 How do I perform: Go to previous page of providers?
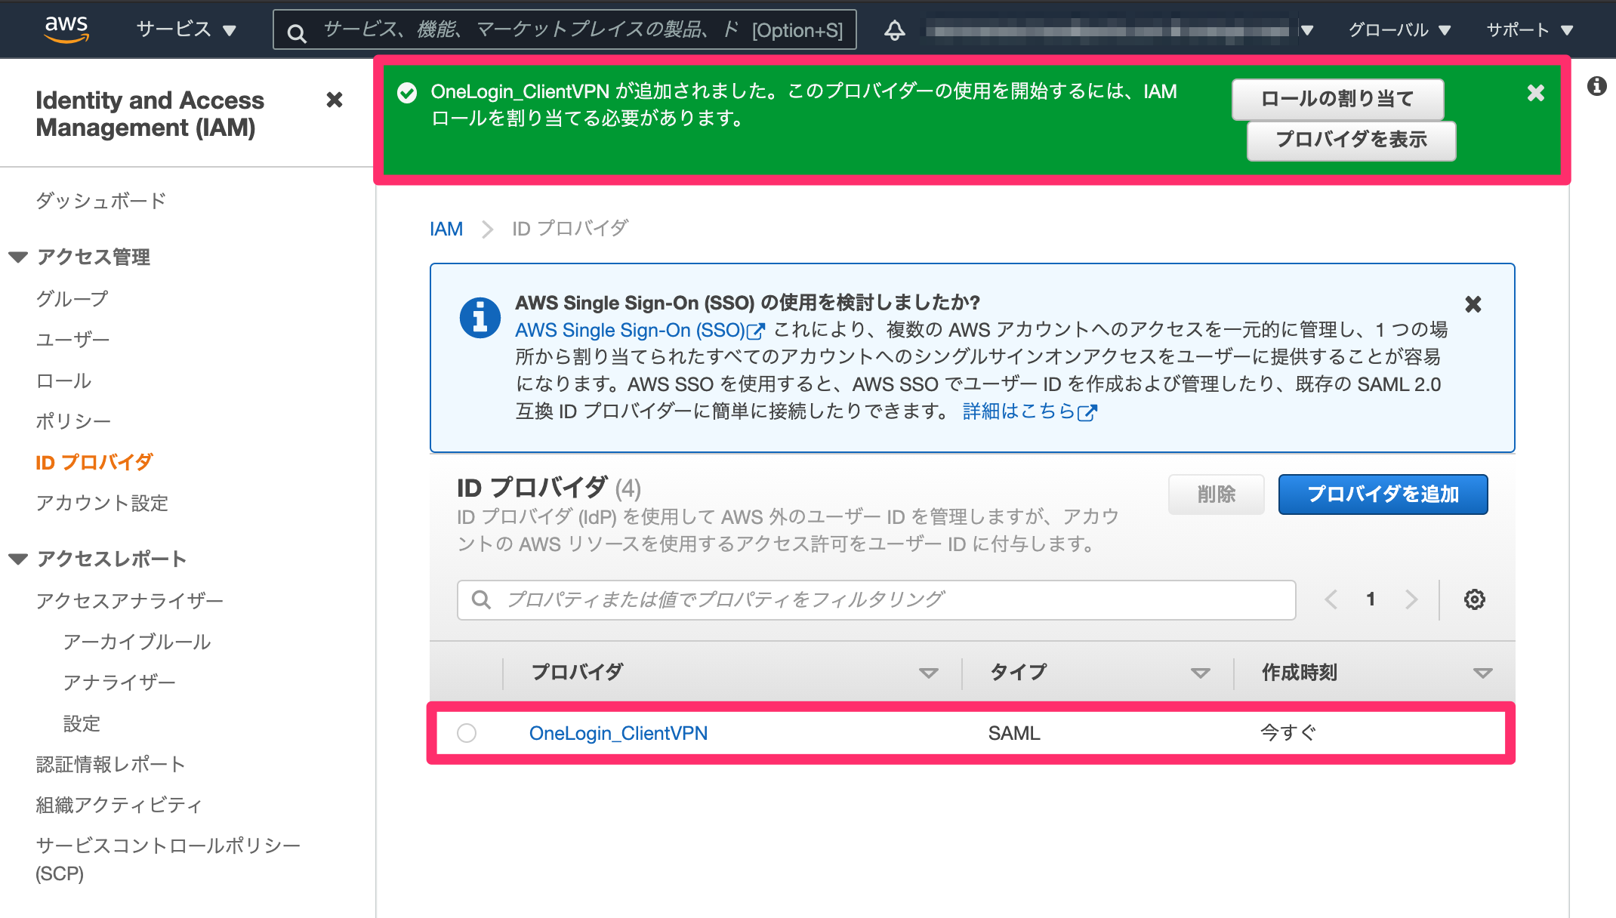[x=1331, y=599]
